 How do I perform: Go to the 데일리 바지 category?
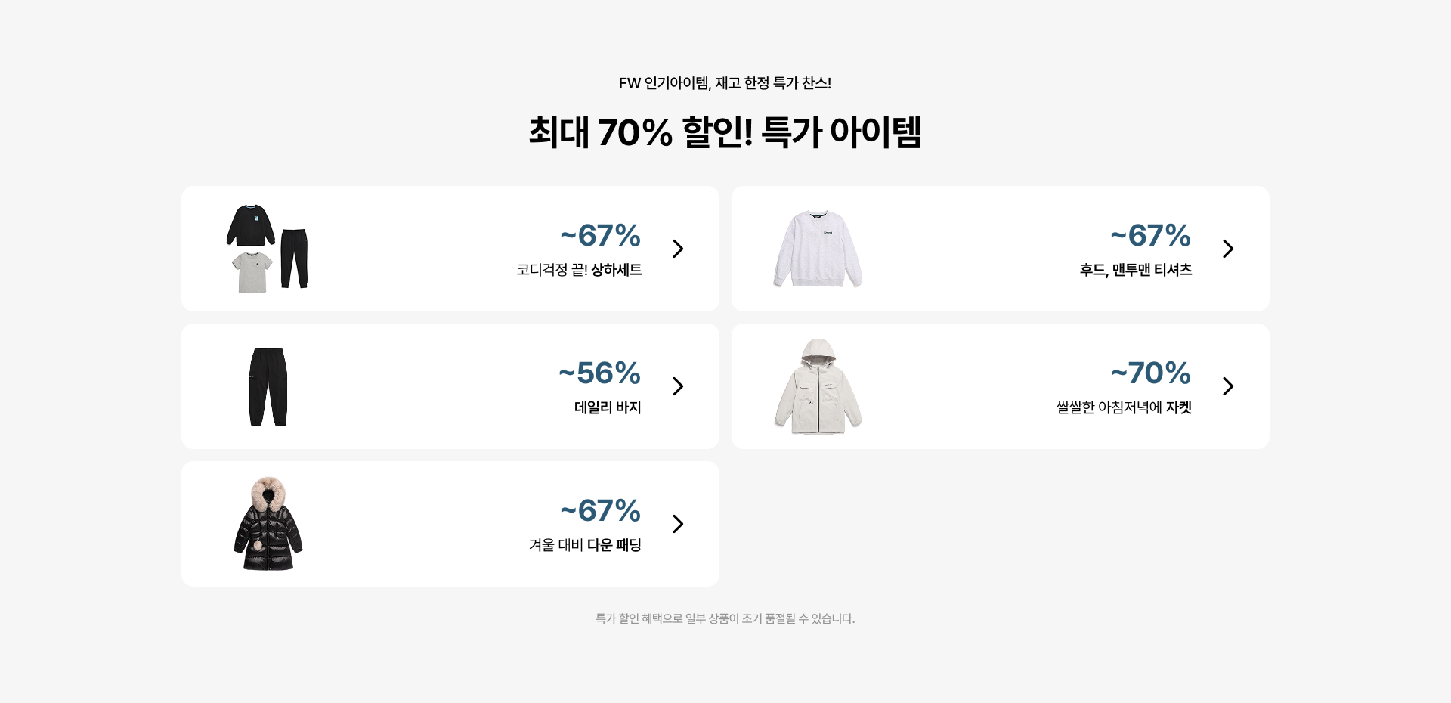[608, 407]
